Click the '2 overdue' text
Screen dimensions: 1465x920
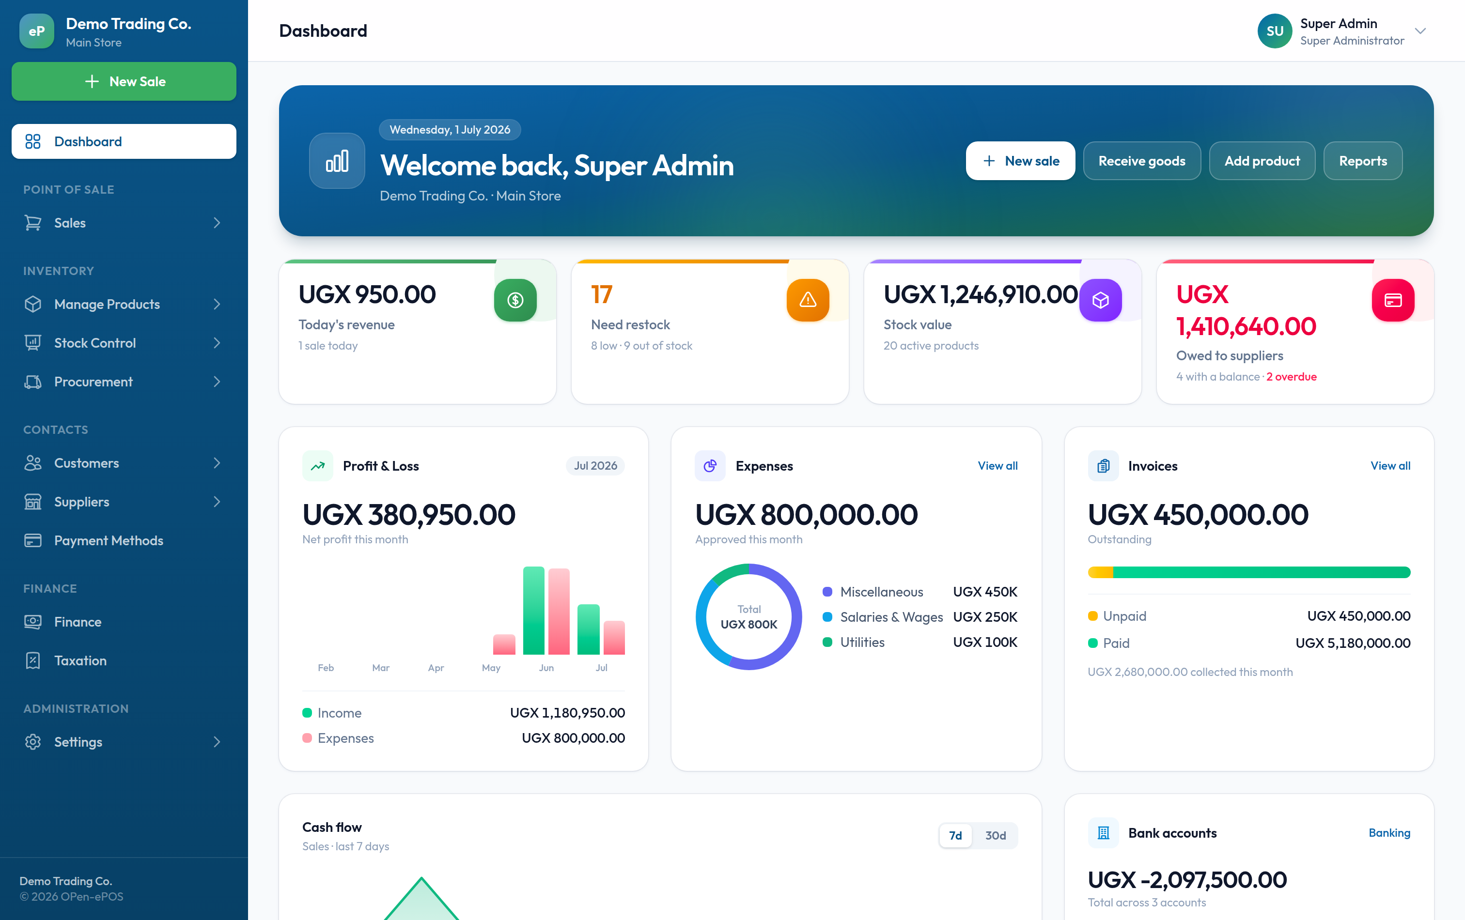tap(1292, 377)
